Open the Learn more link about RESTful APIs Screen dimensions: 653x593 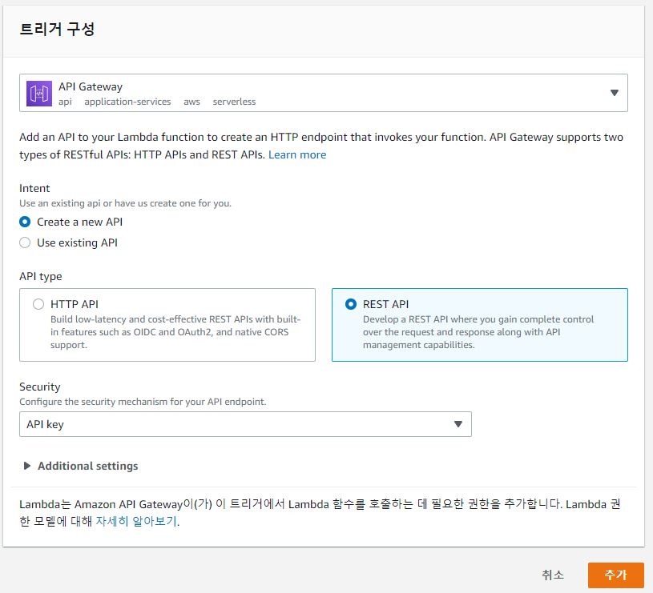(297, 154)
